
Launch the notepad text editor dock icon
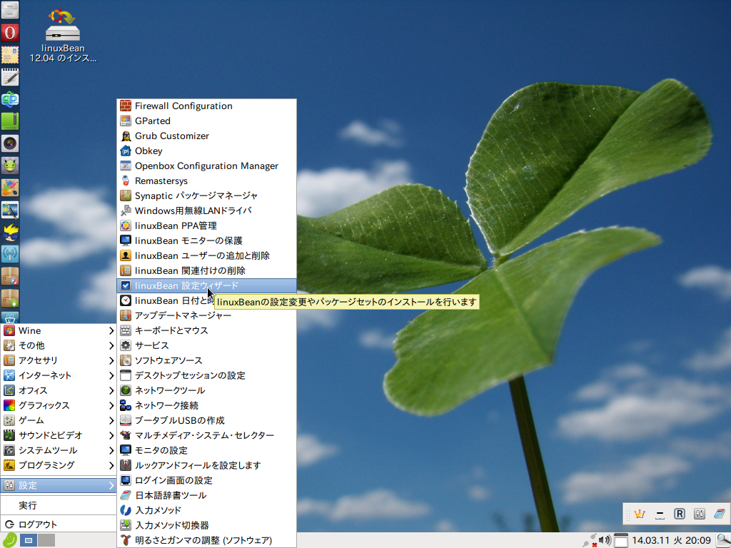10,77
